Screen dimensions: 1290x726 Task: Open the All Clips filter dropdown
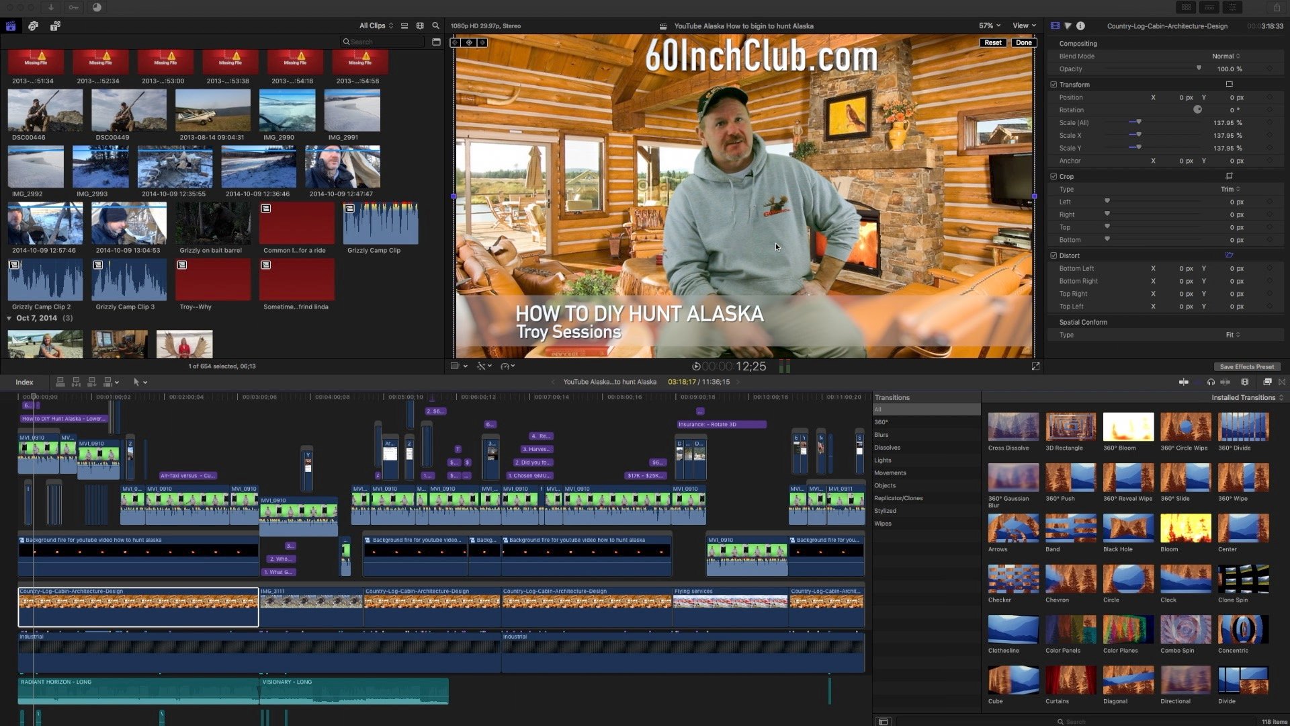tap(376, 26)
